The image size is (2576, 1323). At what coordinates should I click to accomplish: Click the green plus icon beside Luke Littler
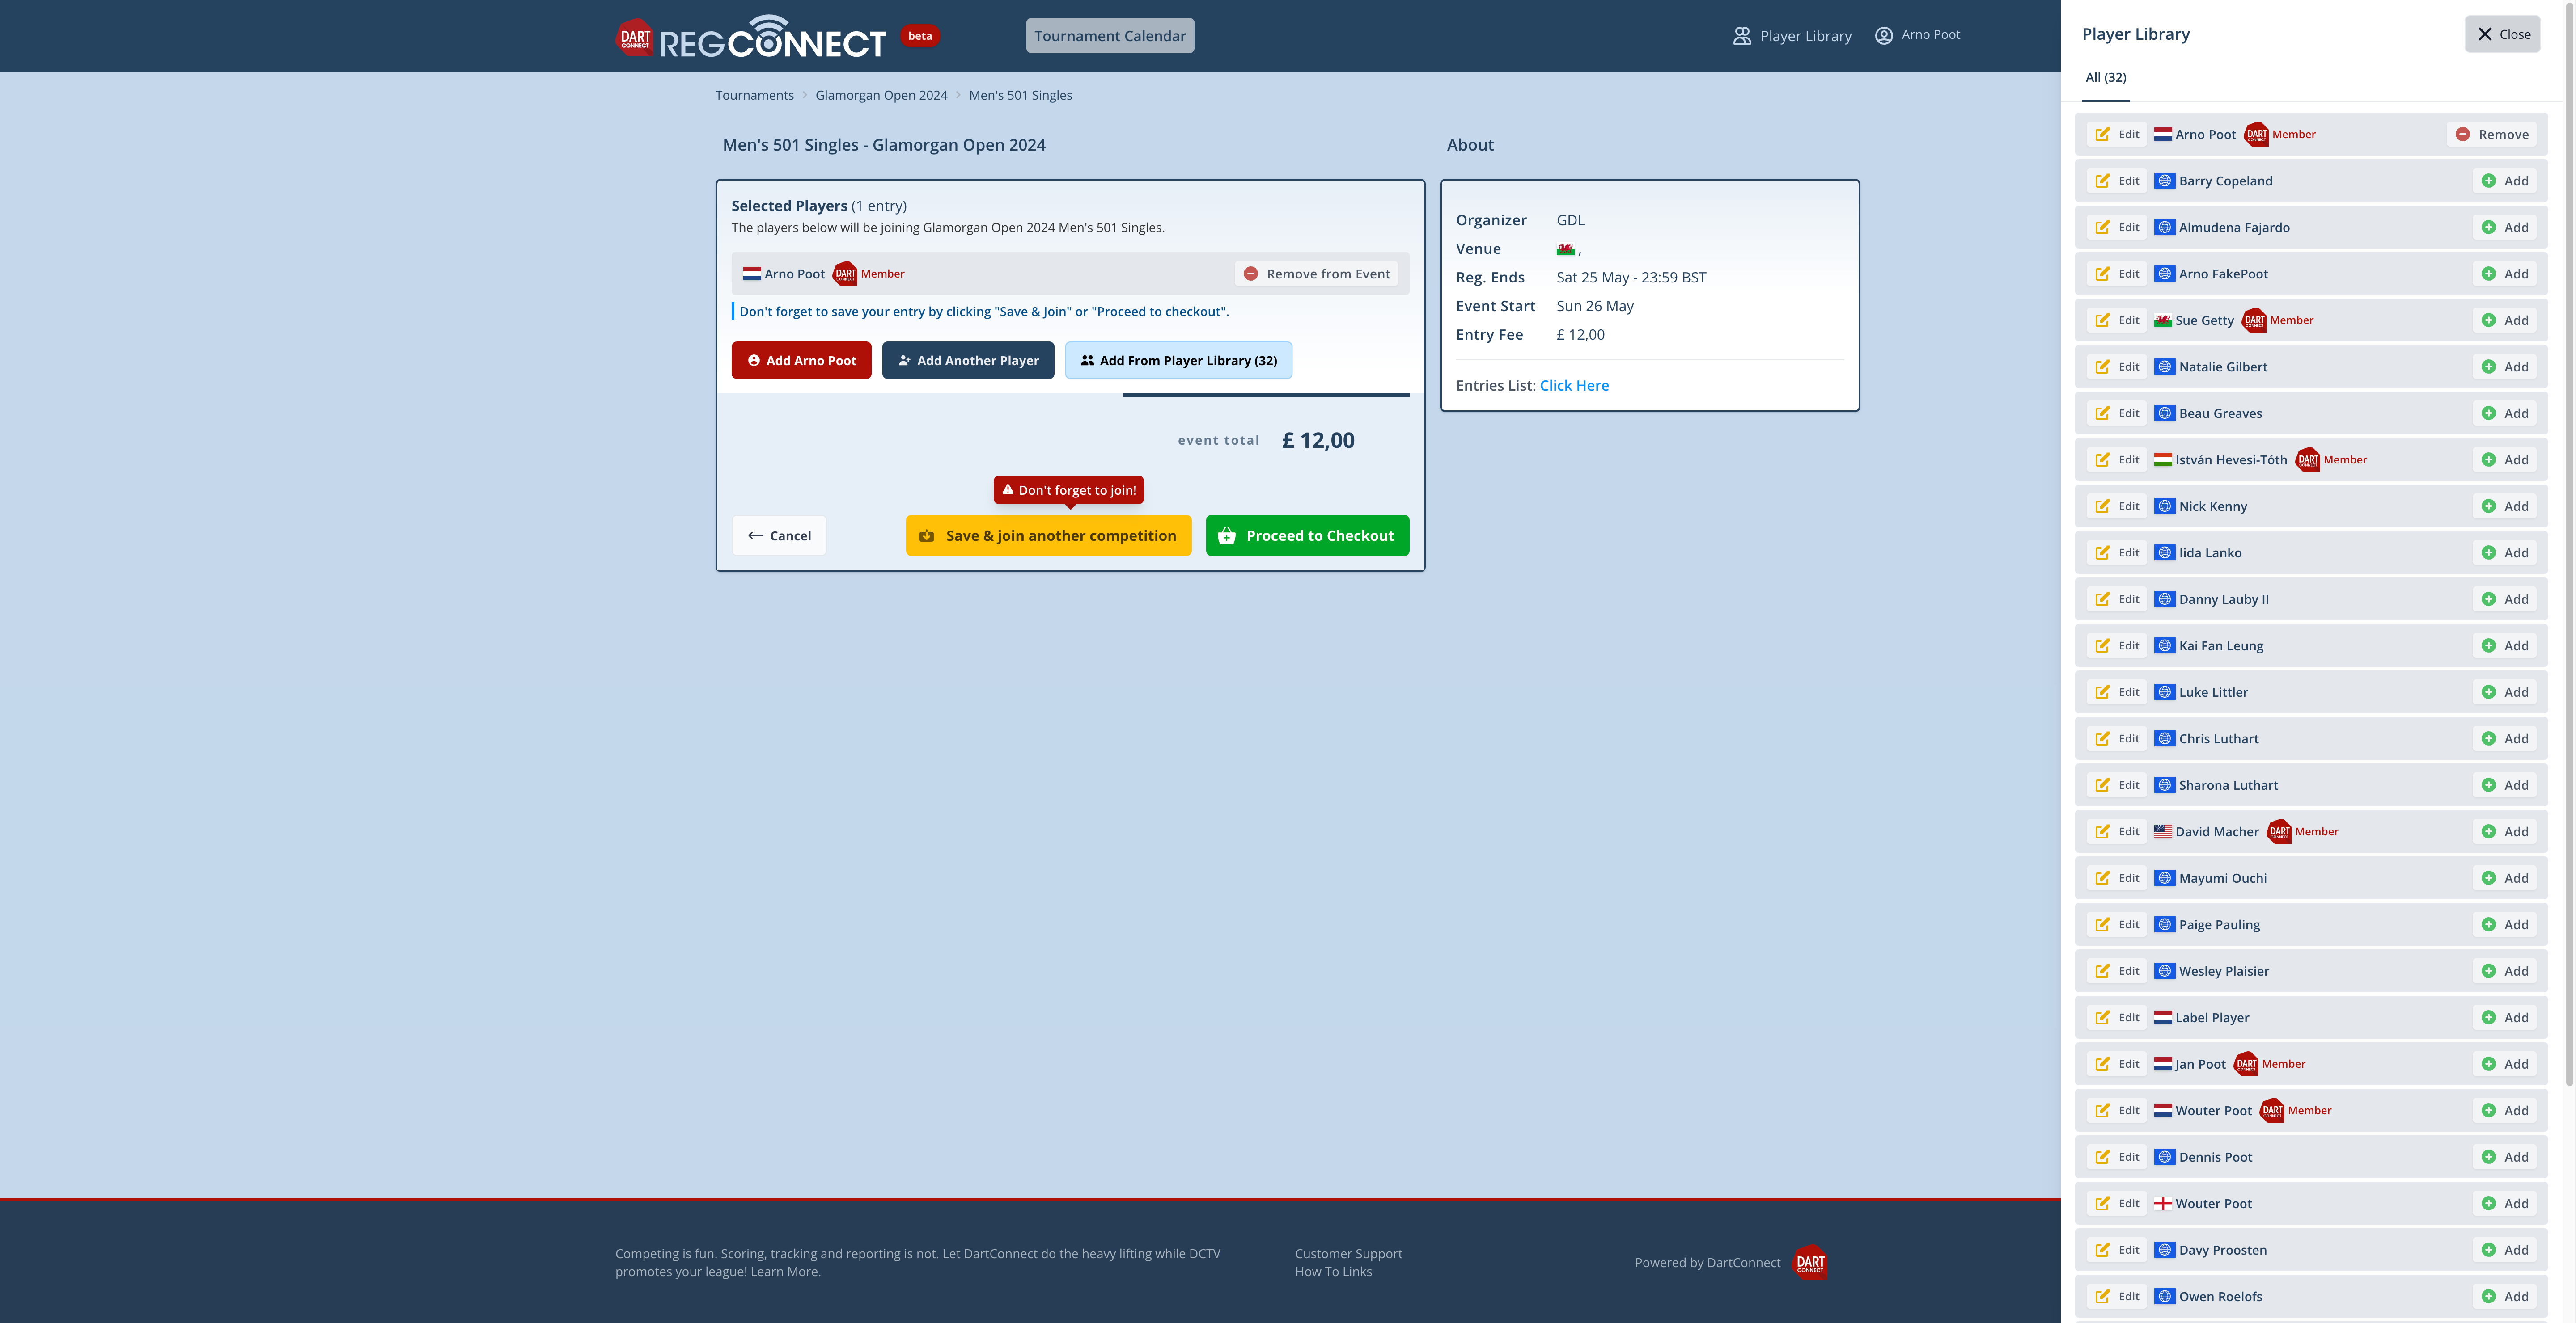pyautogui.click(x=2488, y=692)
